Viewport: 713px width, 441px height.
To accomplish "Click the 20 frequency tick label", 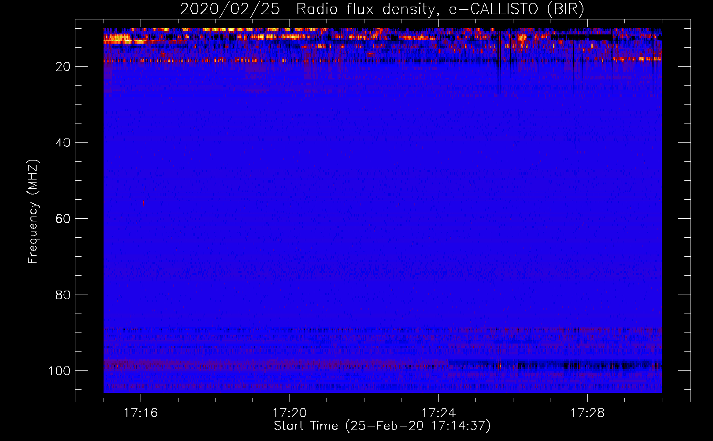I will 63,67.
